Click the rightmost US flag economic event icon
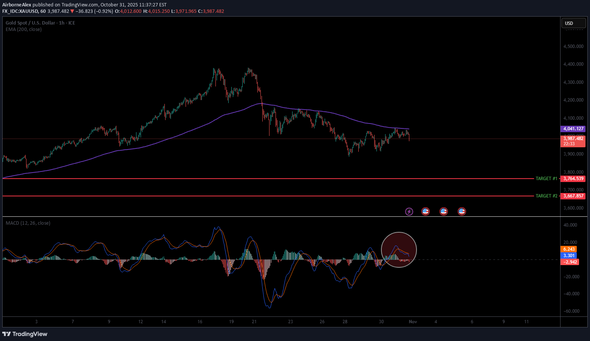 click(x=462, y=211)
